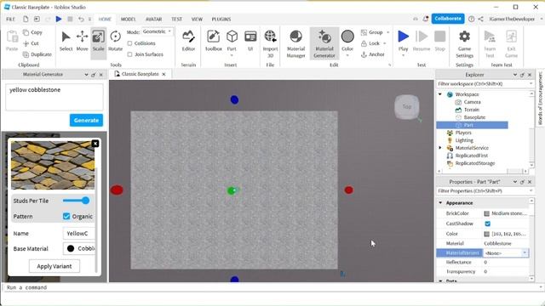Select the Select tool

66,41
